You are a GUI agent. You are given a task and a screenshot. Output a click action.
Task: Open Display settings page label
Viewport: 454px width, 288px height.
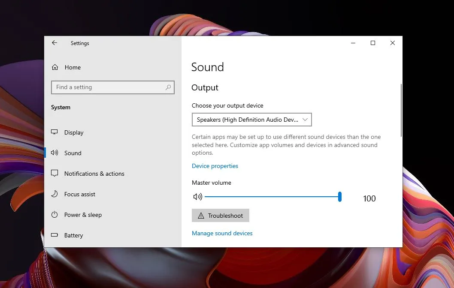coord(74,132)
